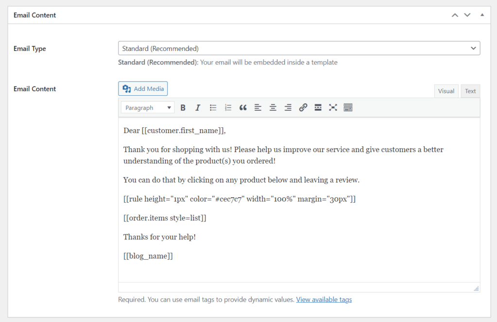Screen dimensions: 497x322
Task: Insert a numbered list
Action: (228, 107)
